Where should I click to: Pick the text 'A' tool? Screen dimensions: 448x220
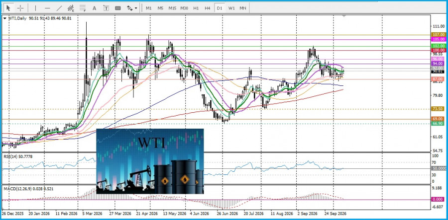click(x=94, y=8)
